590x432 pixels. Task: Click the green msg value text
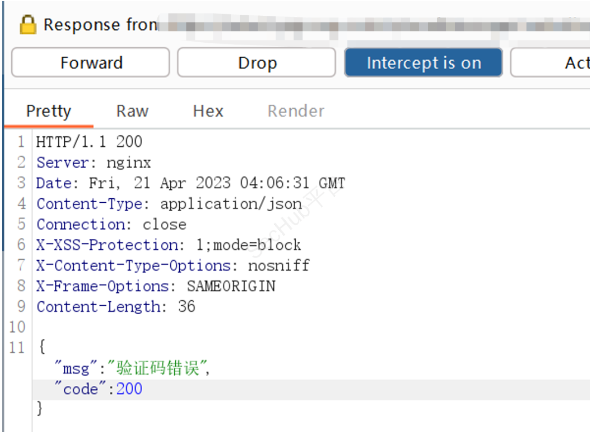coord(157,369)
